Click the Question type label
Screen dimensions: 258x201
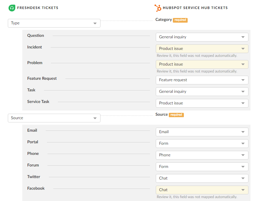coord(36,36)
